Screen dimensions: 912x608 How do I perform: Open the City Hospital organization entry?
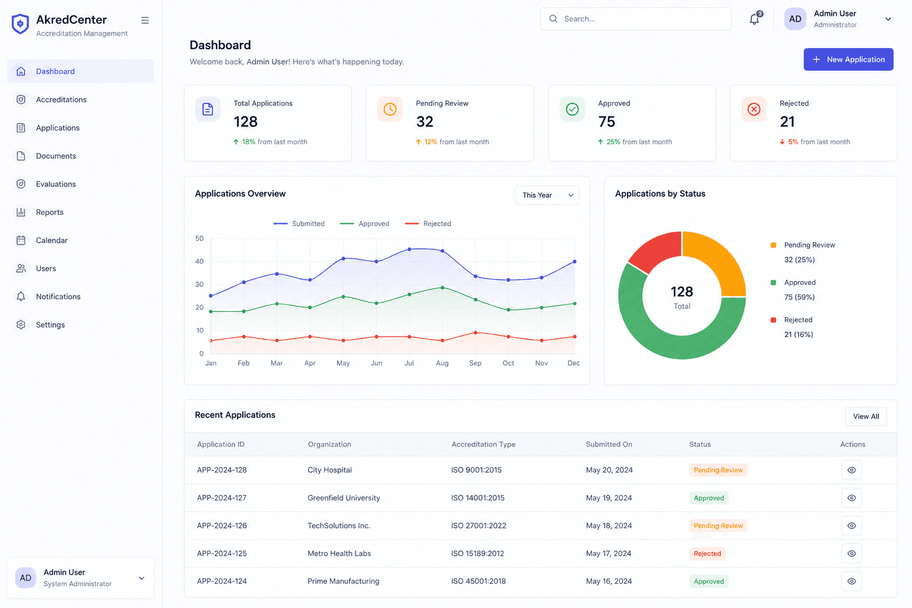pyautogui.click(x=330, y=470)
